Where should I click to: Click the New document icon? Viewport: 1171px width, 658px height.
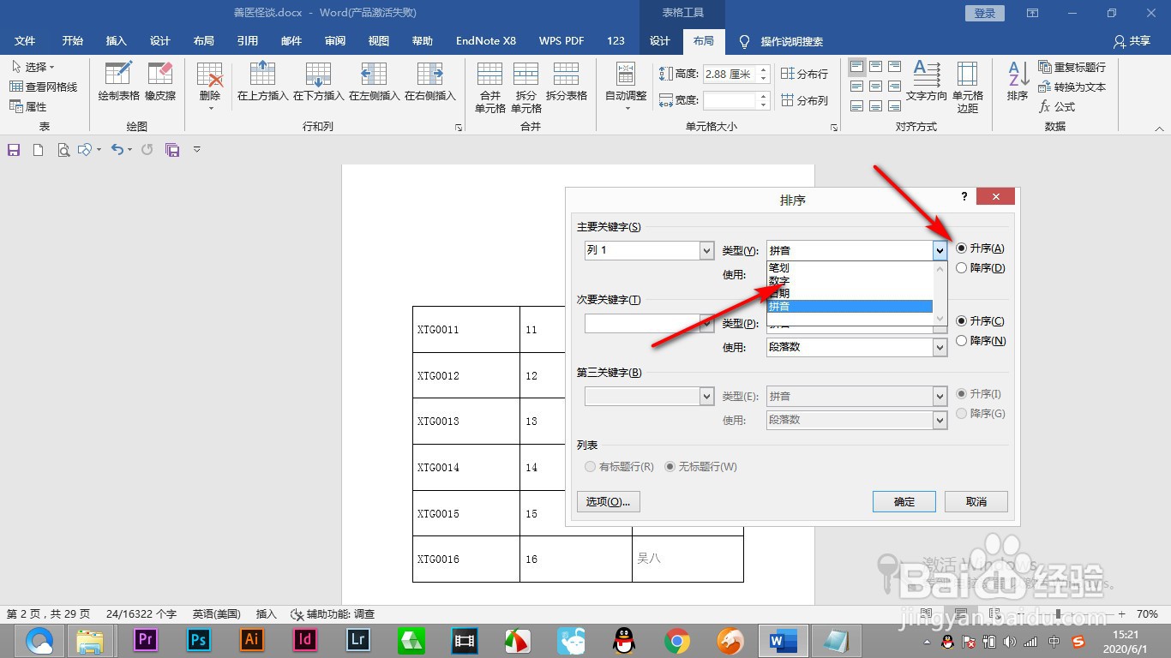[38, 150]
